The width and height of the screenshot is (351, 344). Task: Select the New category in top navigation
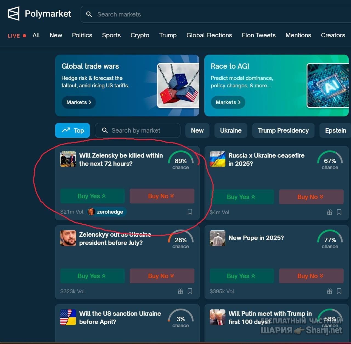(56, 35)
